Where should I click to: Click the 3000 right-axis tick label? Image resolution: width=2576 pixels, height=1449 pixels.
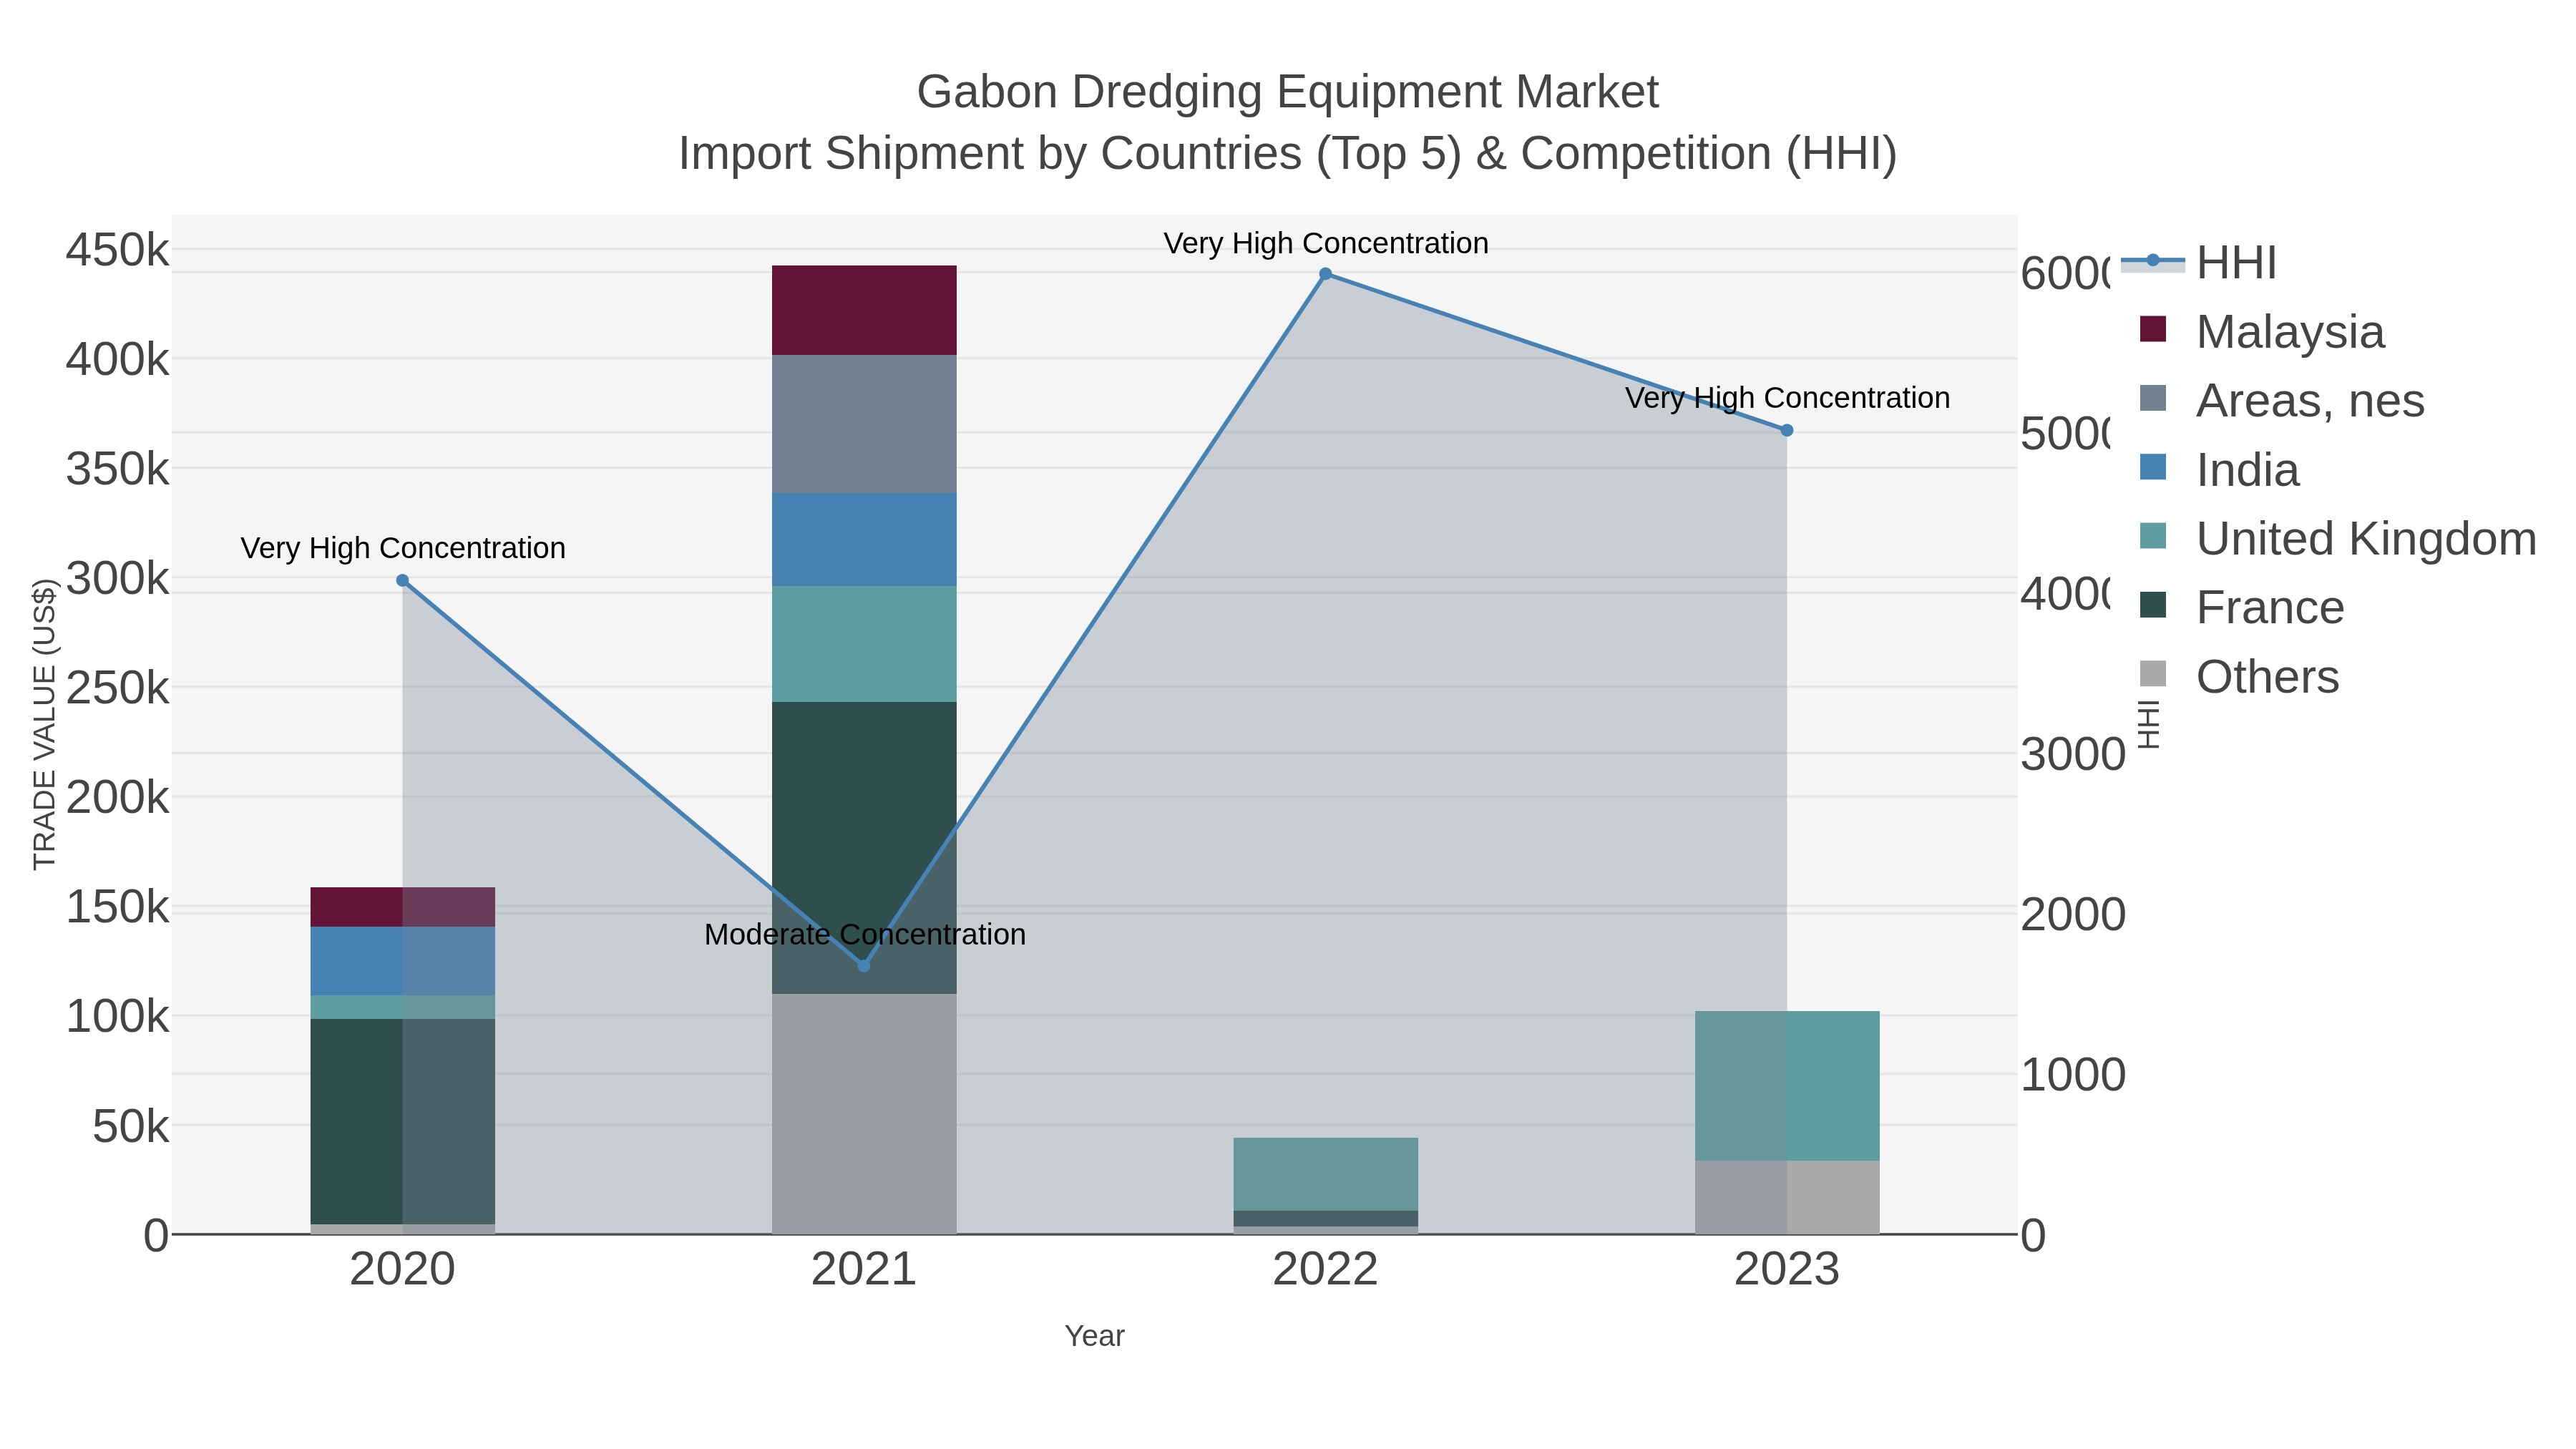(2073, 755)
